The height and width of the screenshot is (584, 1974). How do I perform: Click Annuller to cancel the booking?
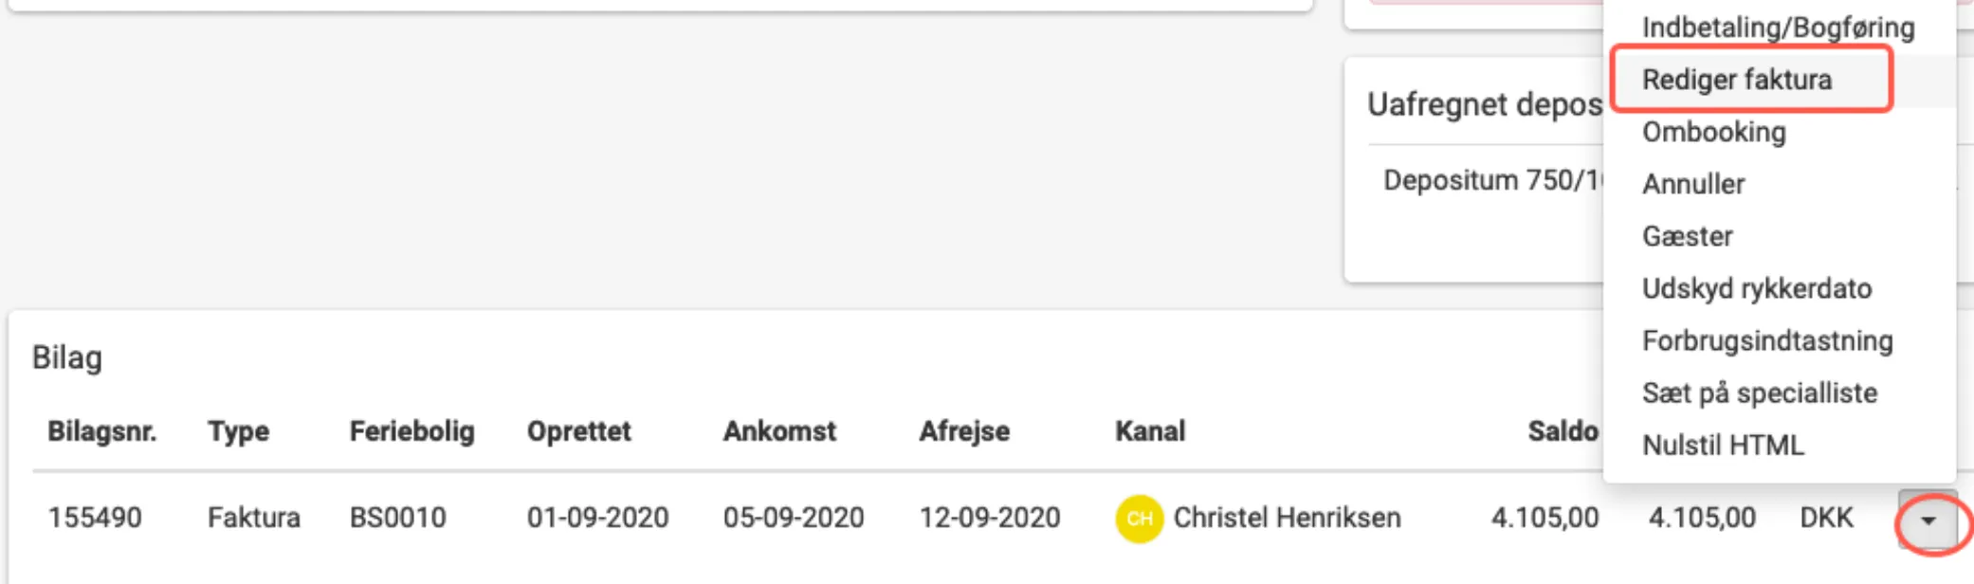click(1694, 184)
